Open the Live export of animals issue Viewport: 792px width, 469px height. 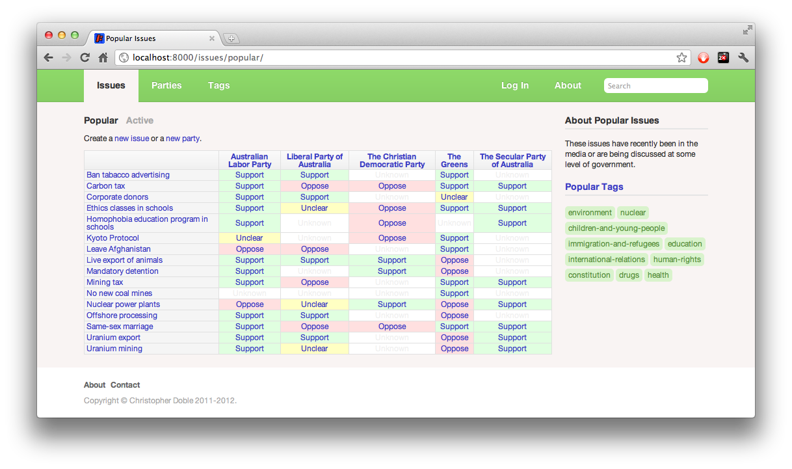pyautogui.click(x=124, y=260)
